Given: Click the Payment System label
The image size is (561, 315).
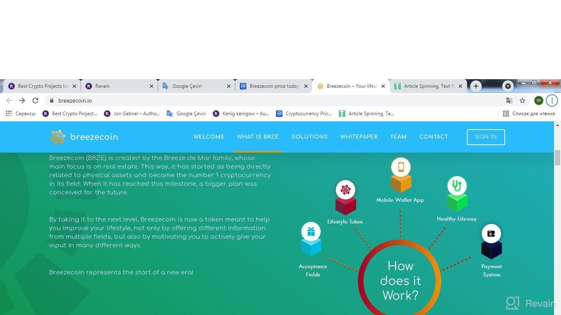Looking at the screenshot, I should point(492,271).
